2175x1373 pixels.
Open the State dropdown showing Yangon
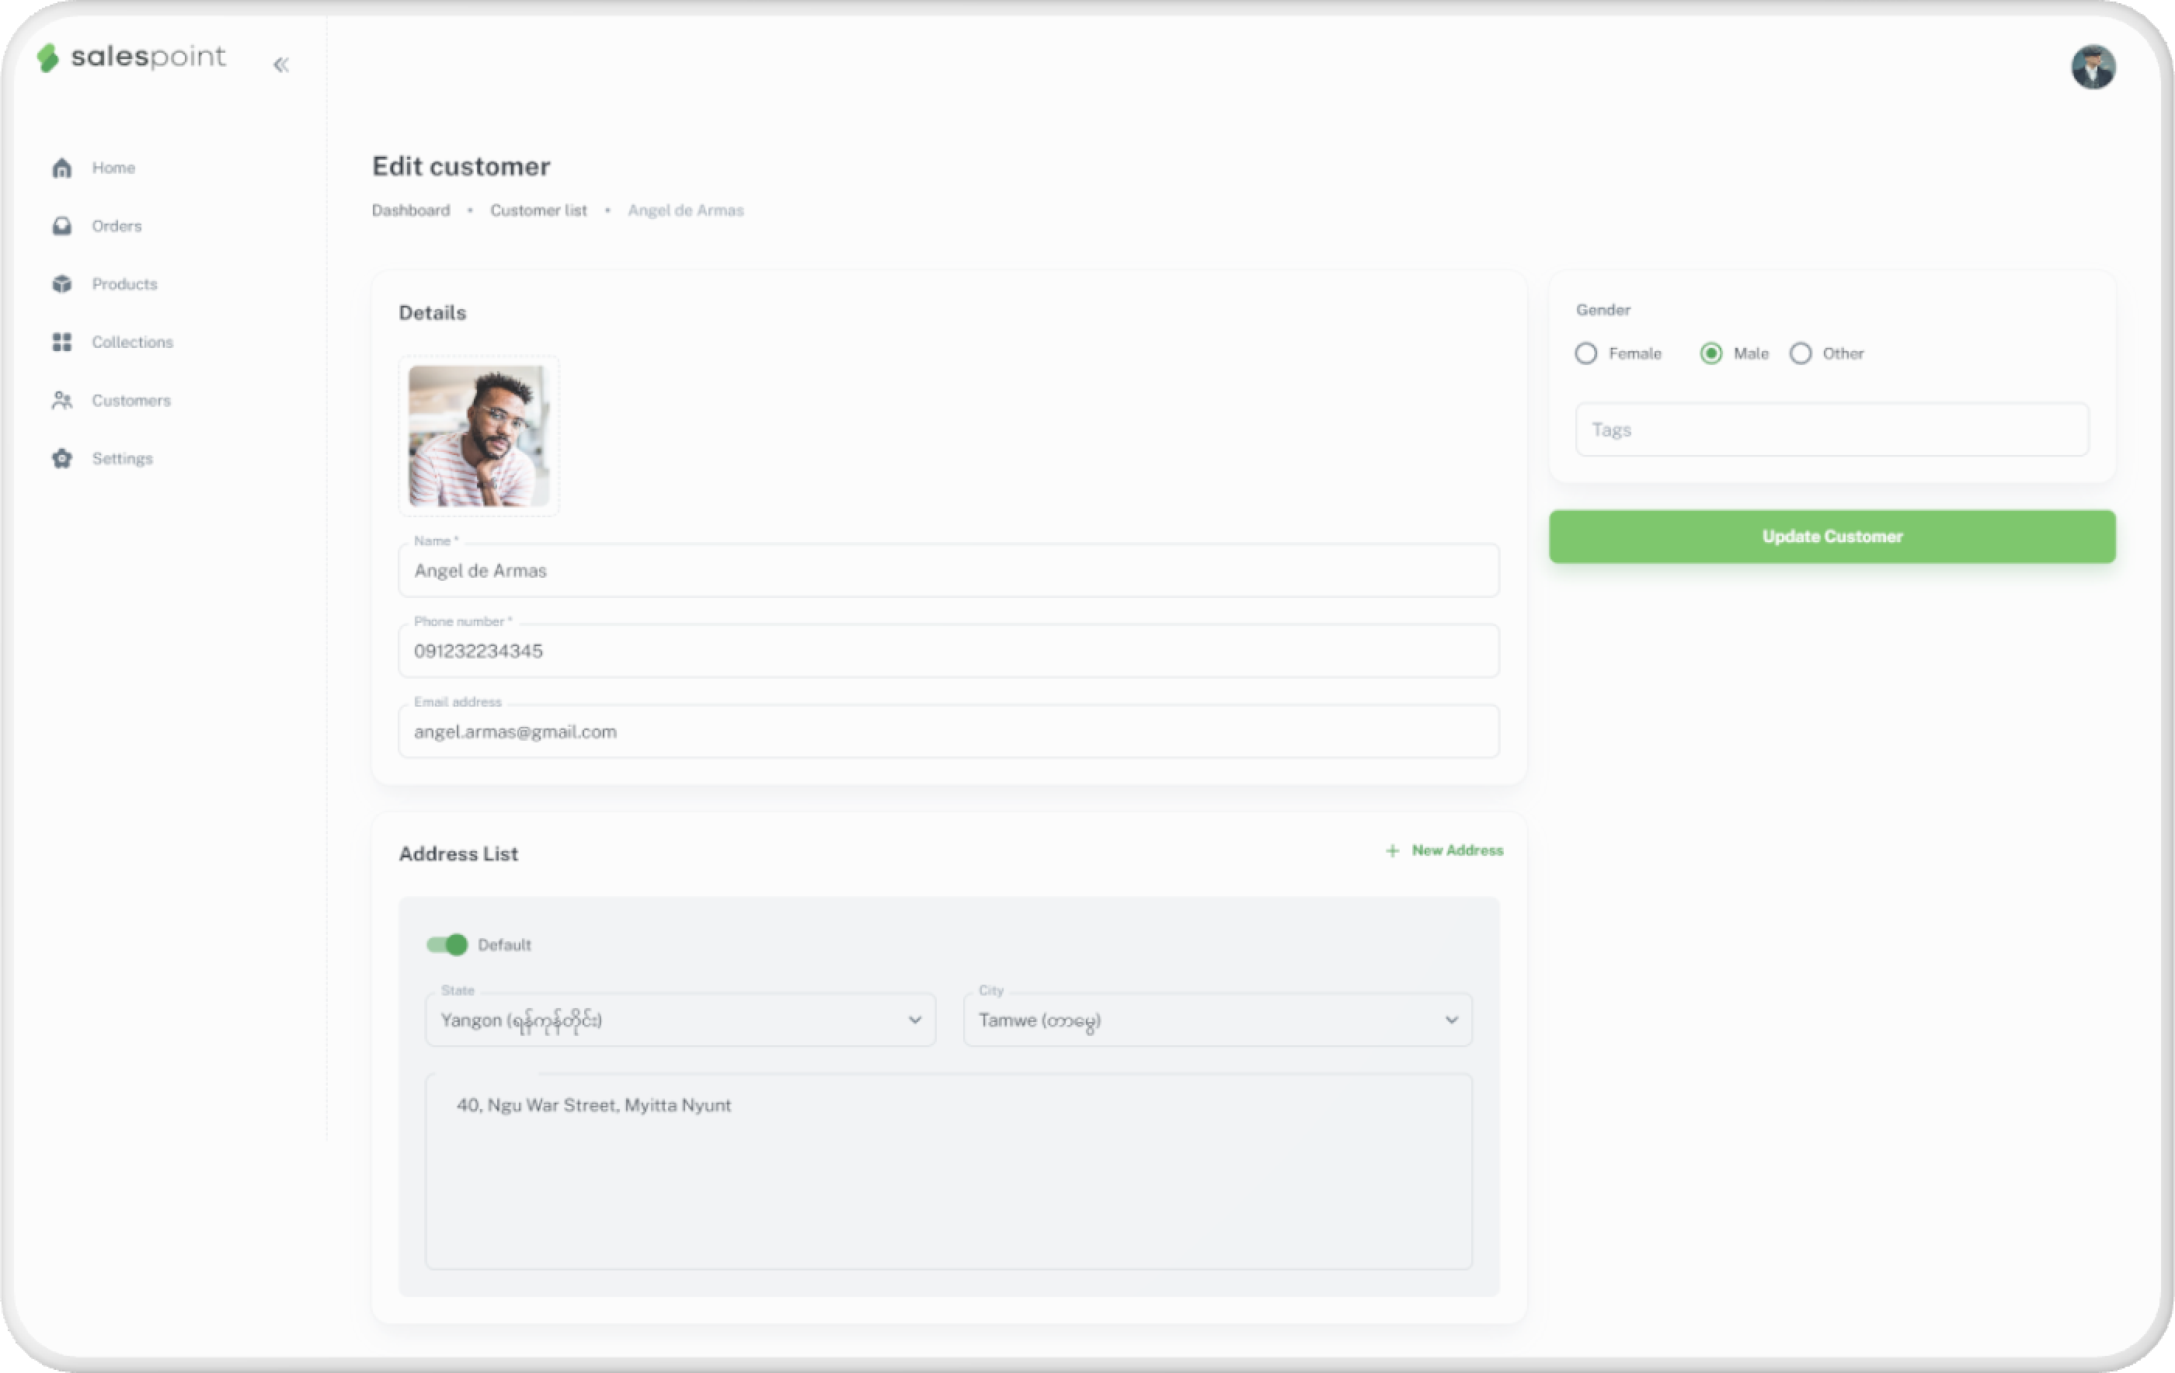[x=680, y=1020]
